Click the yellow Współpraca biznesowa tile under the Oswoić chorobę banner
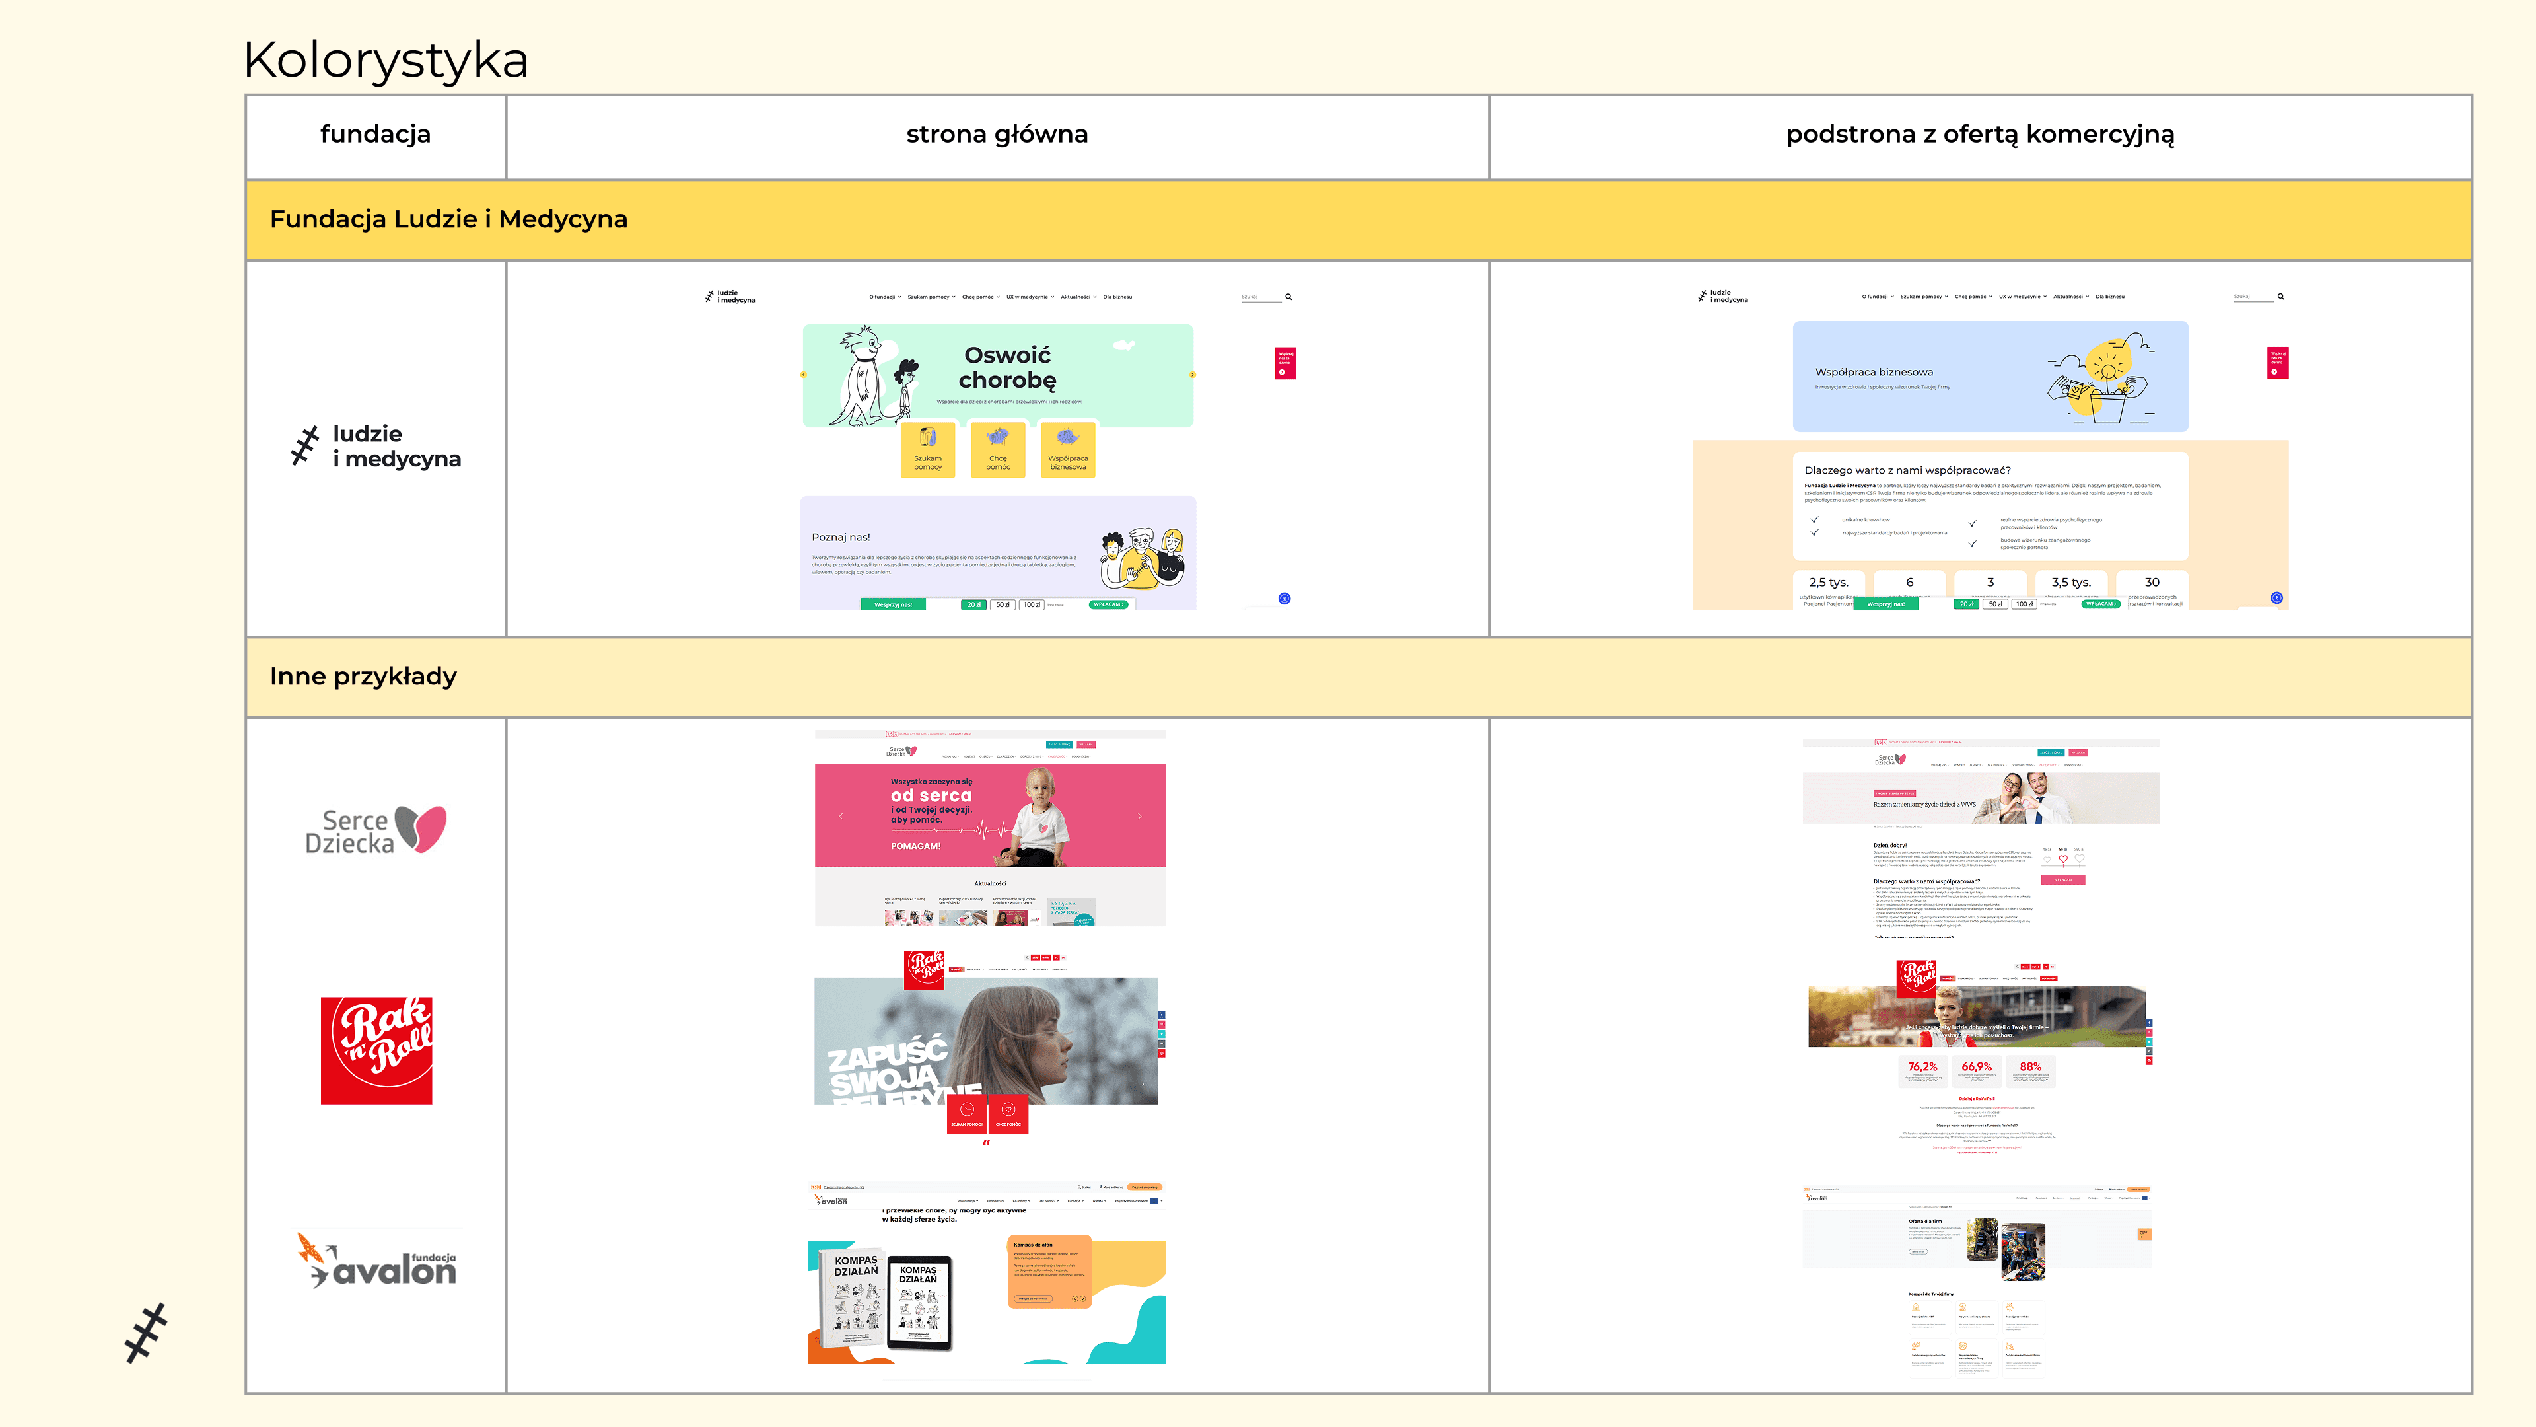The image size is (2536, 1427). pos(1067,450)
